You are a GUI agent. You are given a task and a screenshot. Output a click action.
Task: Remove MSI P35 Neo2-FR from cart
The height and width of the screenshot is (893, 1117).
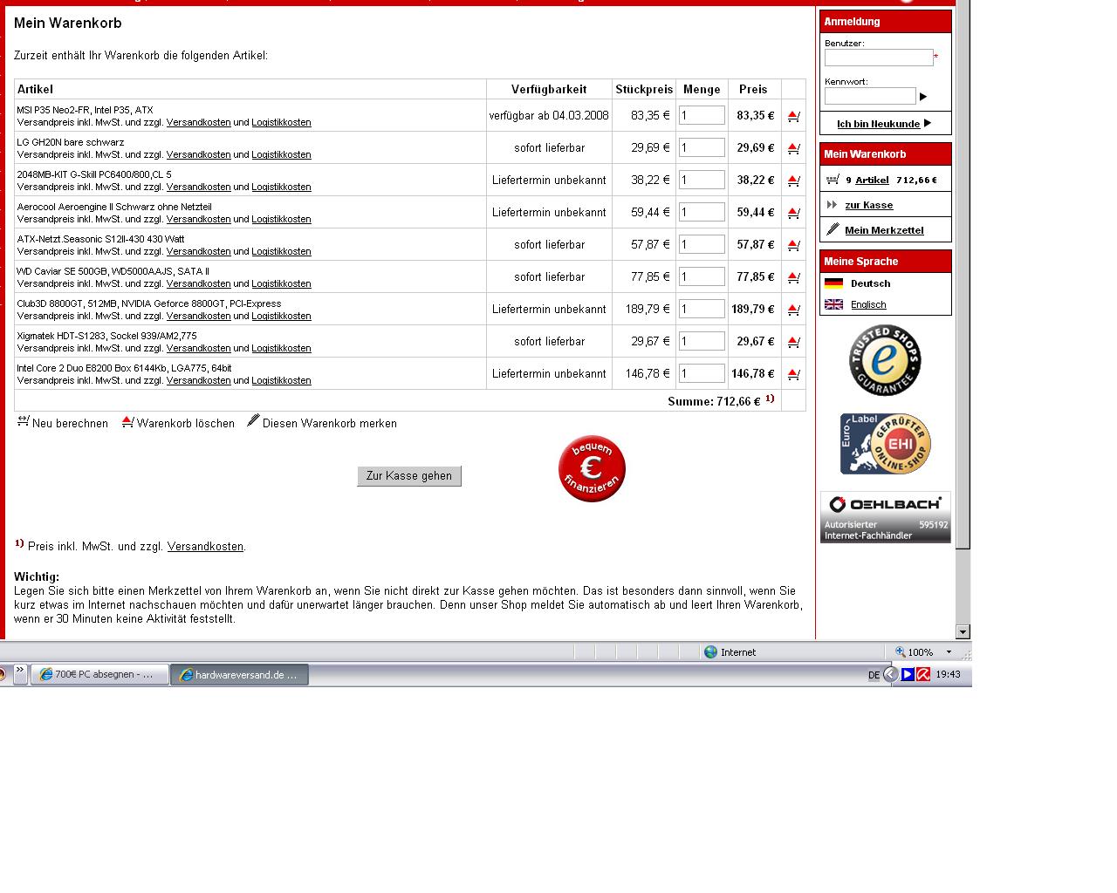(x=793, y=116)
